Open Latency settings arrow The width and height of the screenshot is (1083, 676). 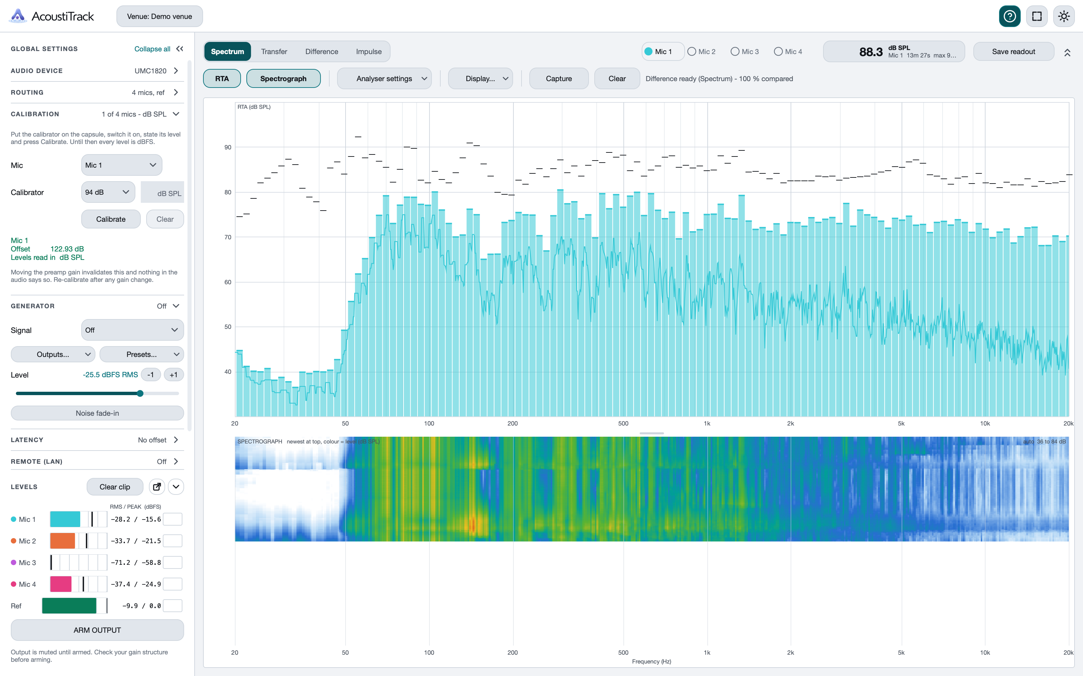[x=176, y=439]
